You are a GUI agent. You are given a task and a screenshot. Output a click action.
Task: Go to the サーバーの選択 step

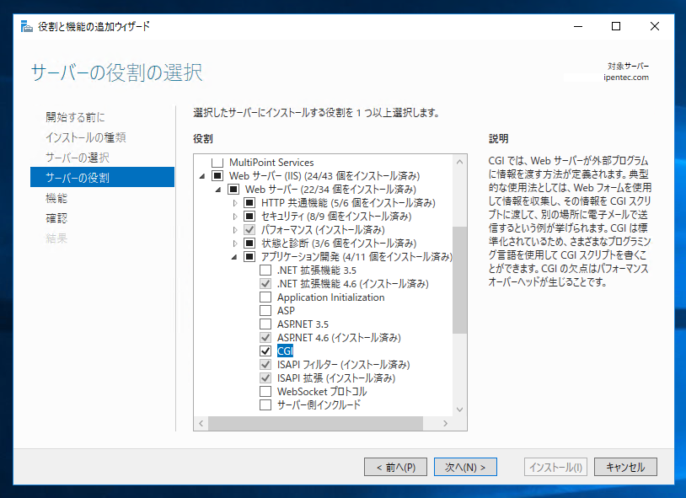[78, 158]
